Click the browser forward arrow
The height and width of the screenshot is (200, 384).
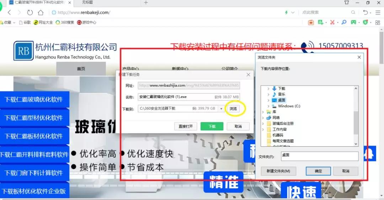pyautogui.click(x=19, y=12)
